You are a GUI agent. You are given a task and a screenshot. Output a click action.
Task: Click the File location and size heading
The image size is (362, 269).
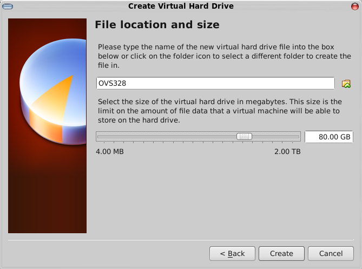pos(157,25)
